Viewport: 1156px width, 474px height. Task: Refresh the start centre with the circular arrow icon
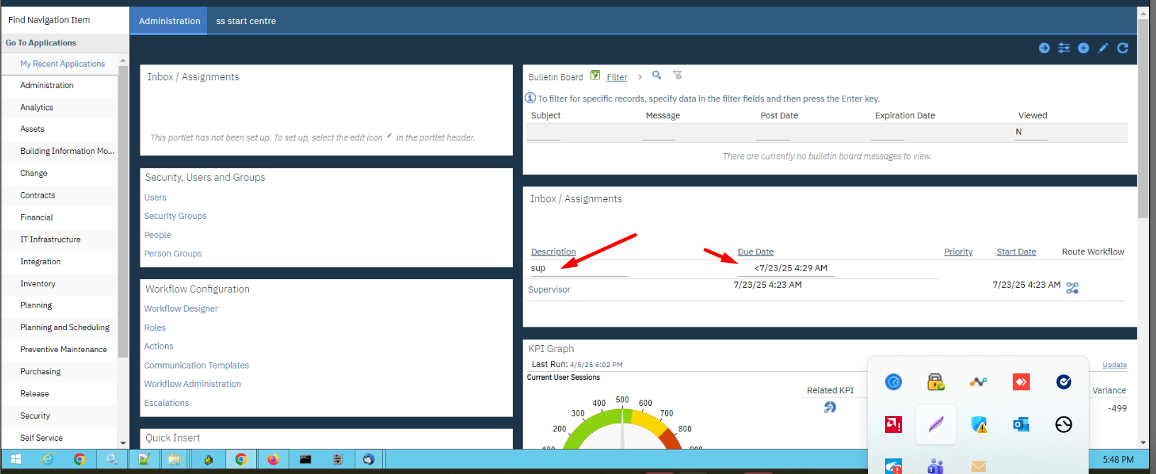coord(1123,48)
